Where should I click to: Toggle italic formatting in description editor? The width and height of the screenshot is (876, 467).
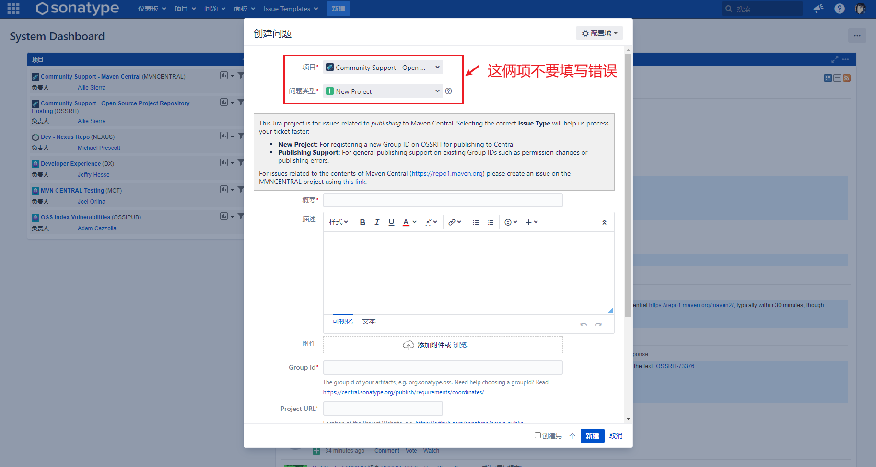point(377,222)
